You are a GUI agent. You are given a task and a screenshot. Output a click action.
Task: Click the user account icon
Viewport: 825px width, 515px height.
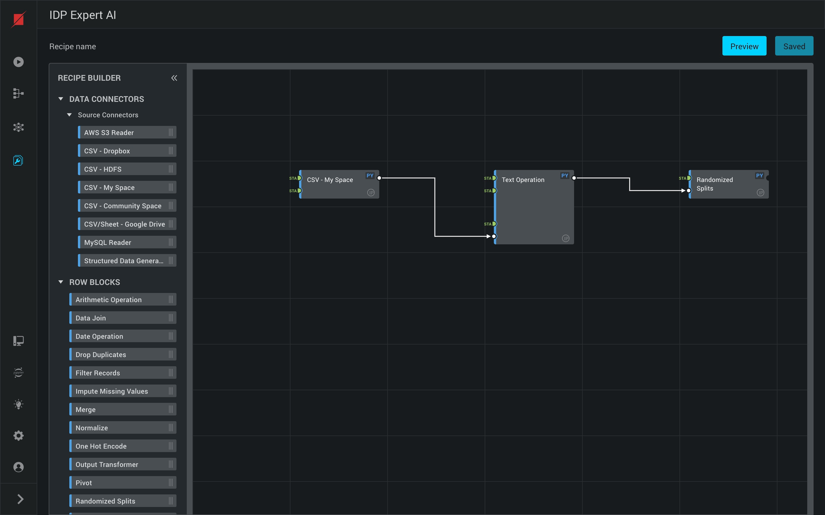[18, 467]
